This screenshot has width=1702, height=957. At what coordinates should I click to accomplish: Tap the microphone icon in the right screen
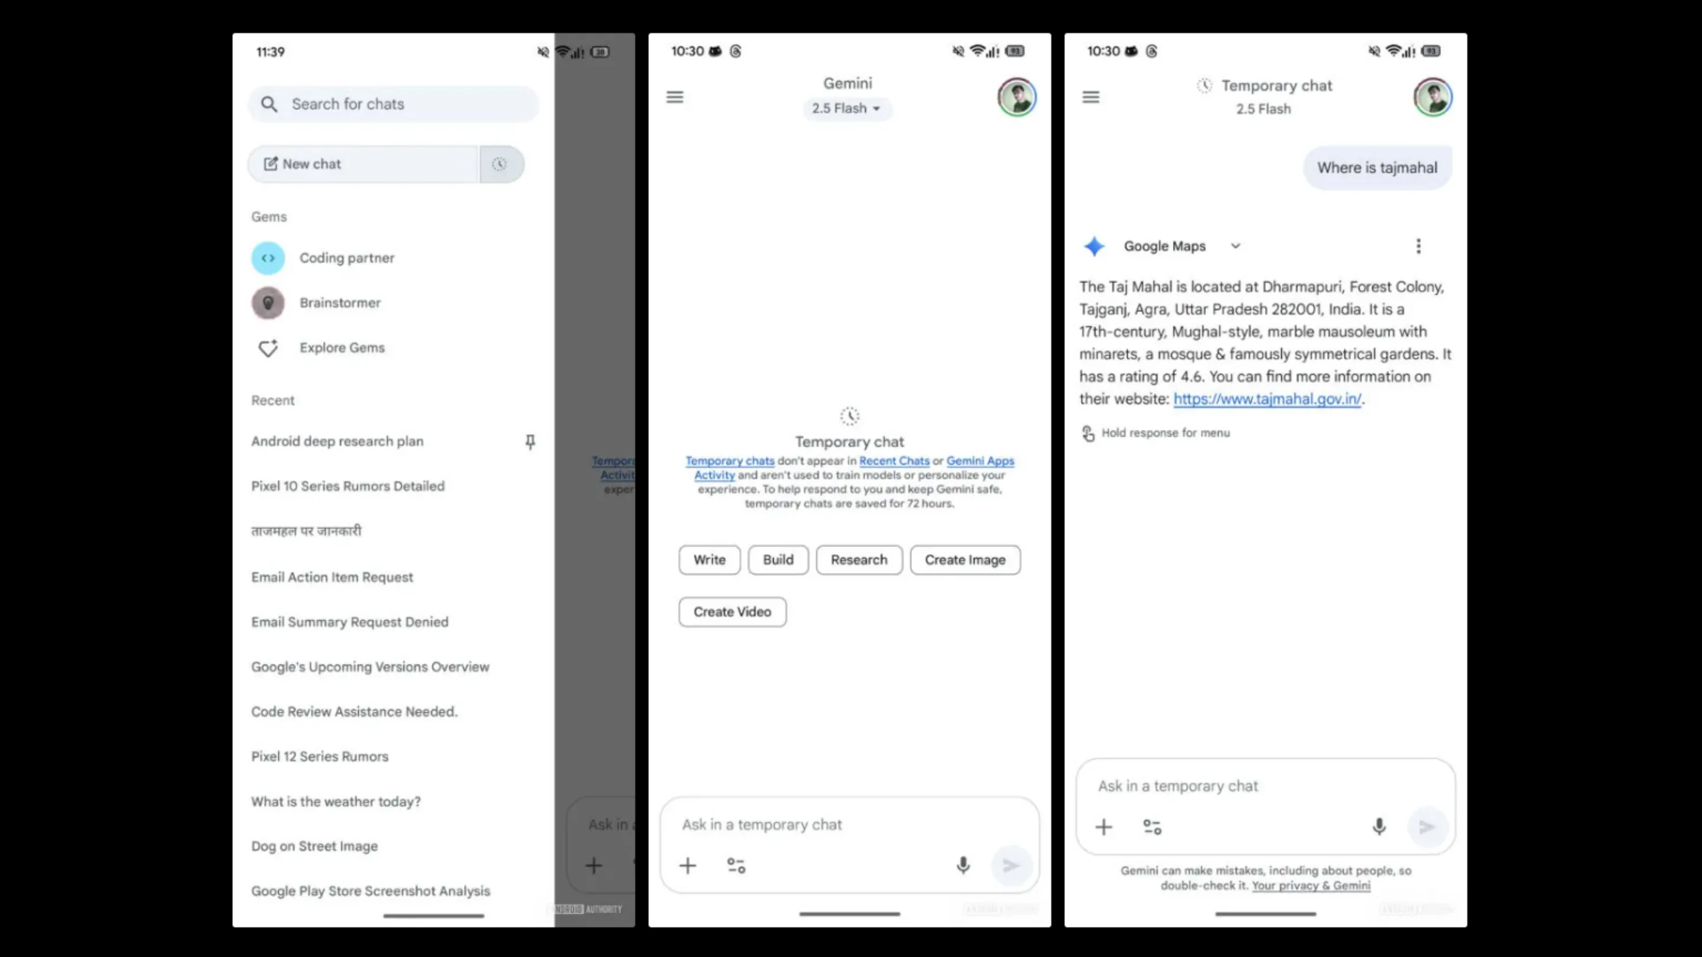(1379, 827)
